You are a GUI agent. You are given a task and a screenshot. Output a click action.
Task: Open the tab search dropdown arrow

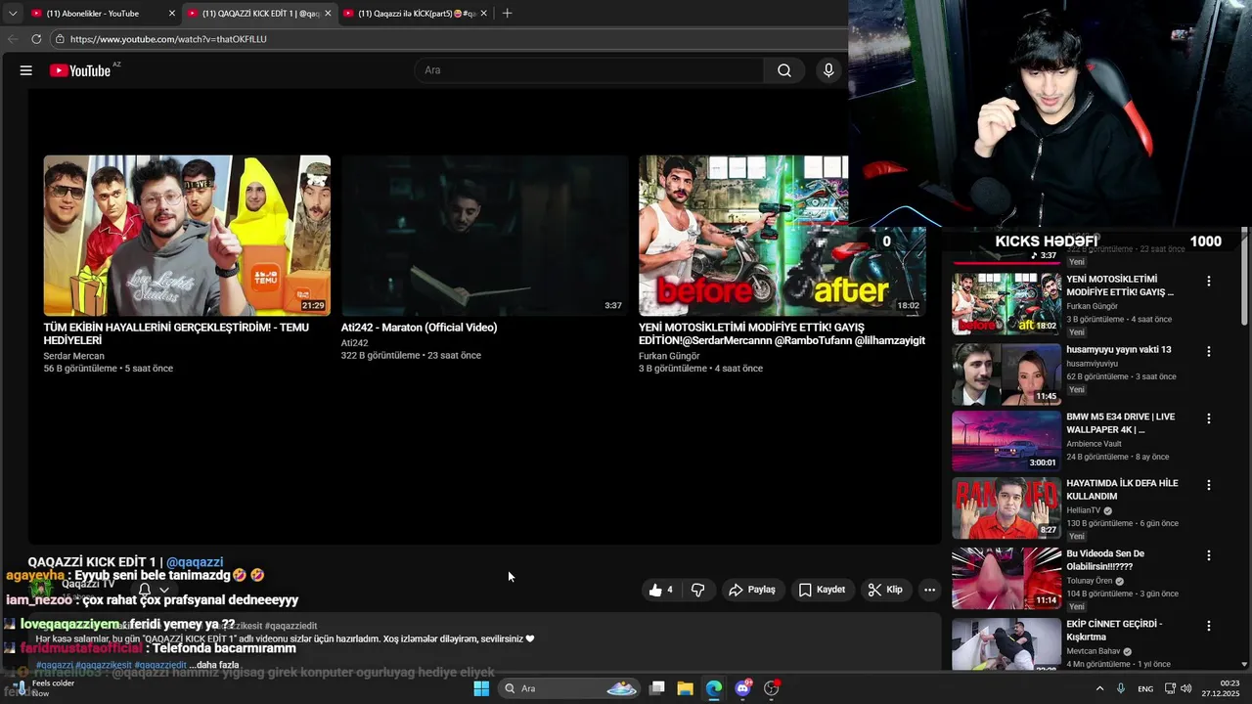click(12, 14)
